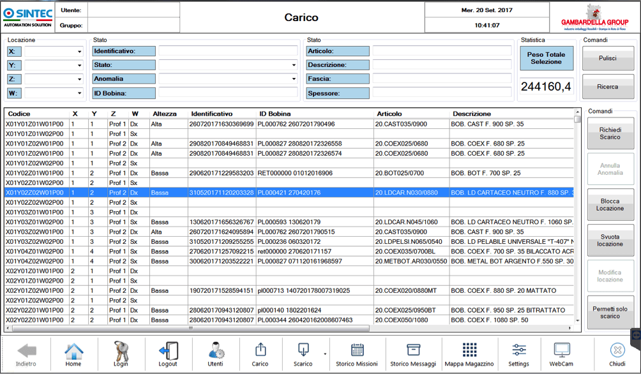Click the Peso Totale Selezione button

(x=546, y=58)
